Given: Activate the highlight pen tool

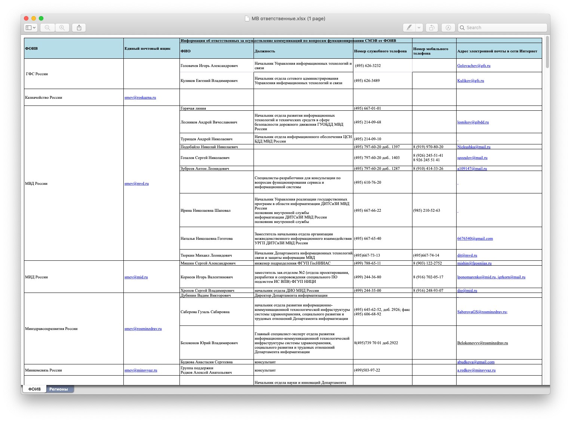Looking at the screenshot, I should pos(409,28).
